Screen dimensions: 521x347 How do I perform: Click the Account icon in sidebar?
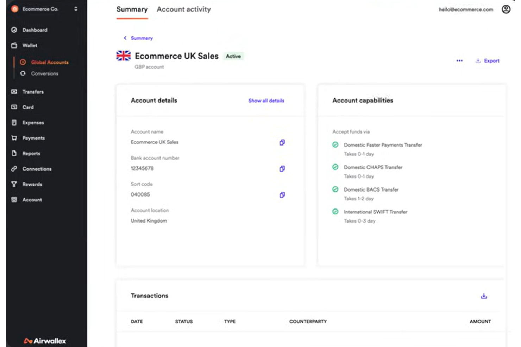(x=14, y=200)
